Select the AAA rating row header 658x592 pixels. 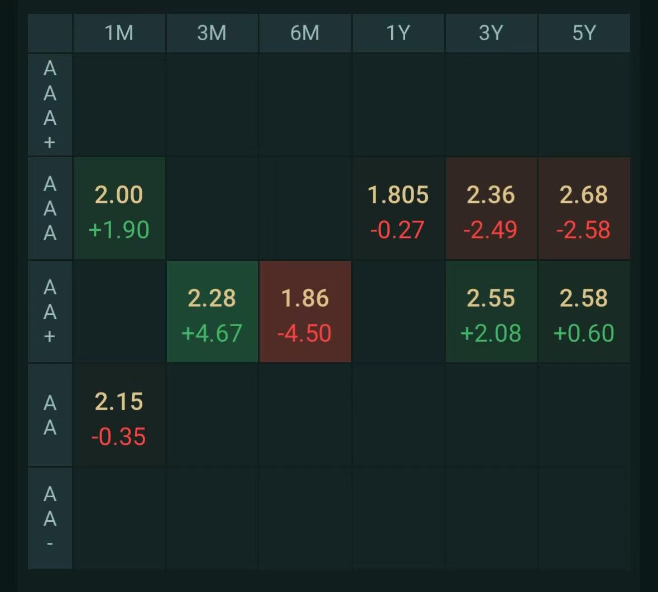50,208
